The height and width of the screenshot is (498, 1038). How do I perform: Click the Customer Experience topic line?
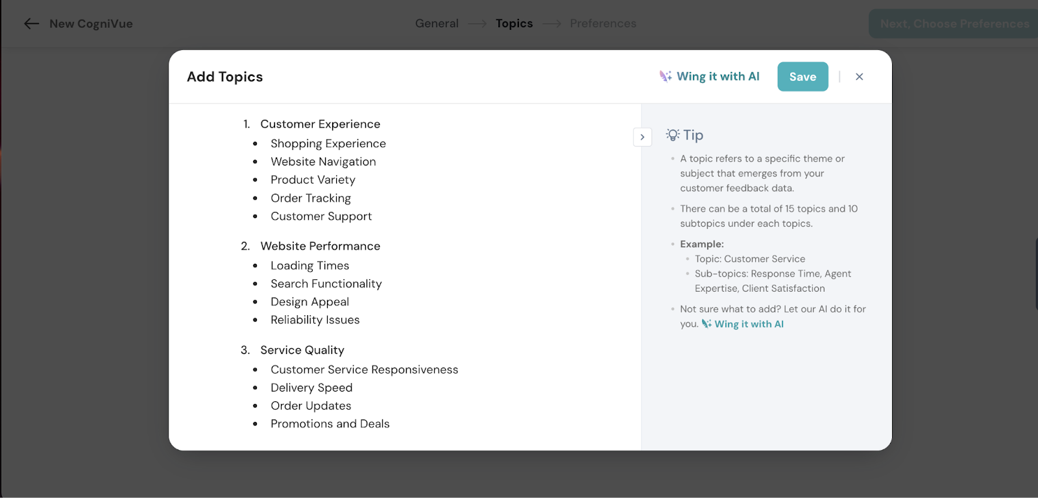click(320, 124)
